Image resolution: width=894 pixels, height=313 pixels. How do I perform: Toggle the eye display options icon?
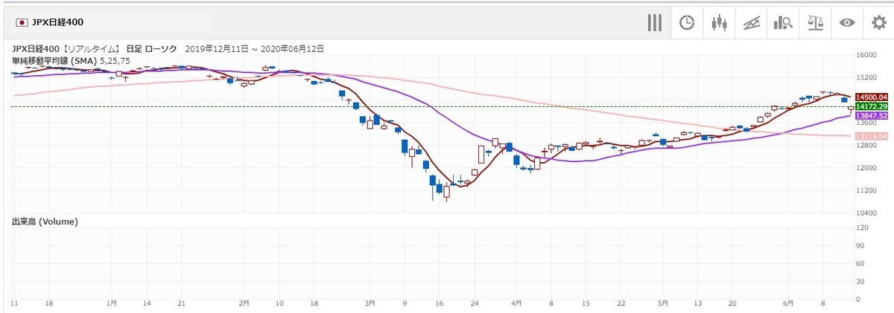point(847,22)
